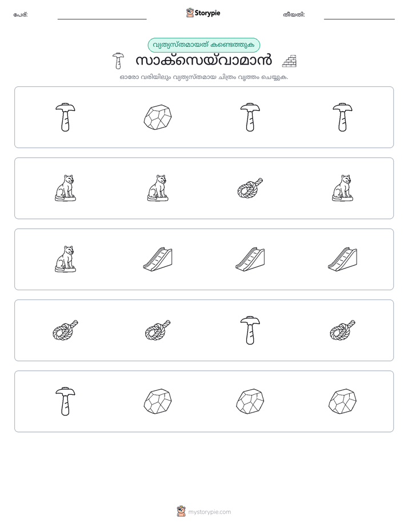This screenshot has width=408, height=528.
Task: Click the Storypie bear logo at top
Action: (190, 13)
